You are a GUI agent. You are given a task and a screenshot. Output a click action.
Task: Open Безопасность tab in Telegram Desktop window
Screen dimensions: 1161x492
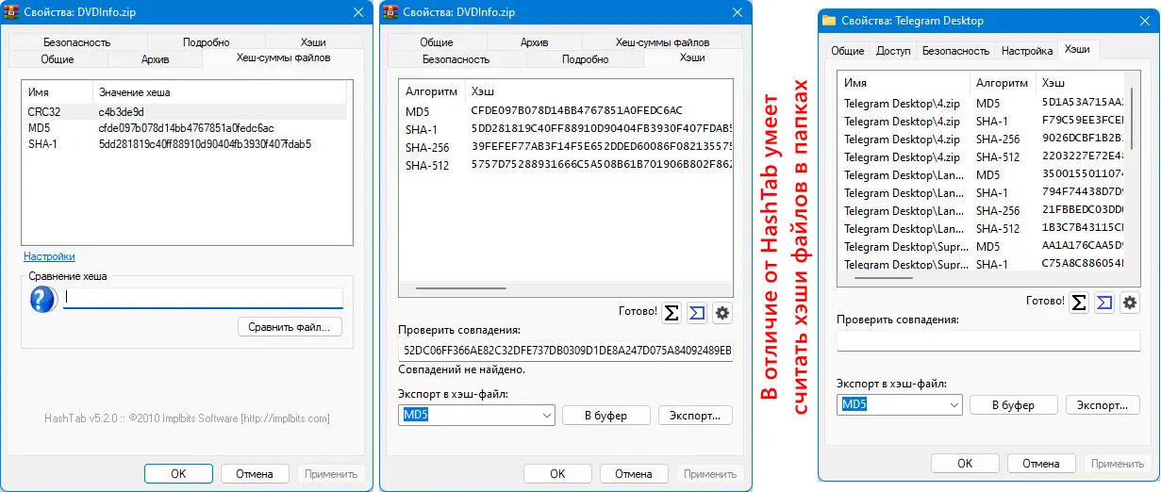coord(955,51)
